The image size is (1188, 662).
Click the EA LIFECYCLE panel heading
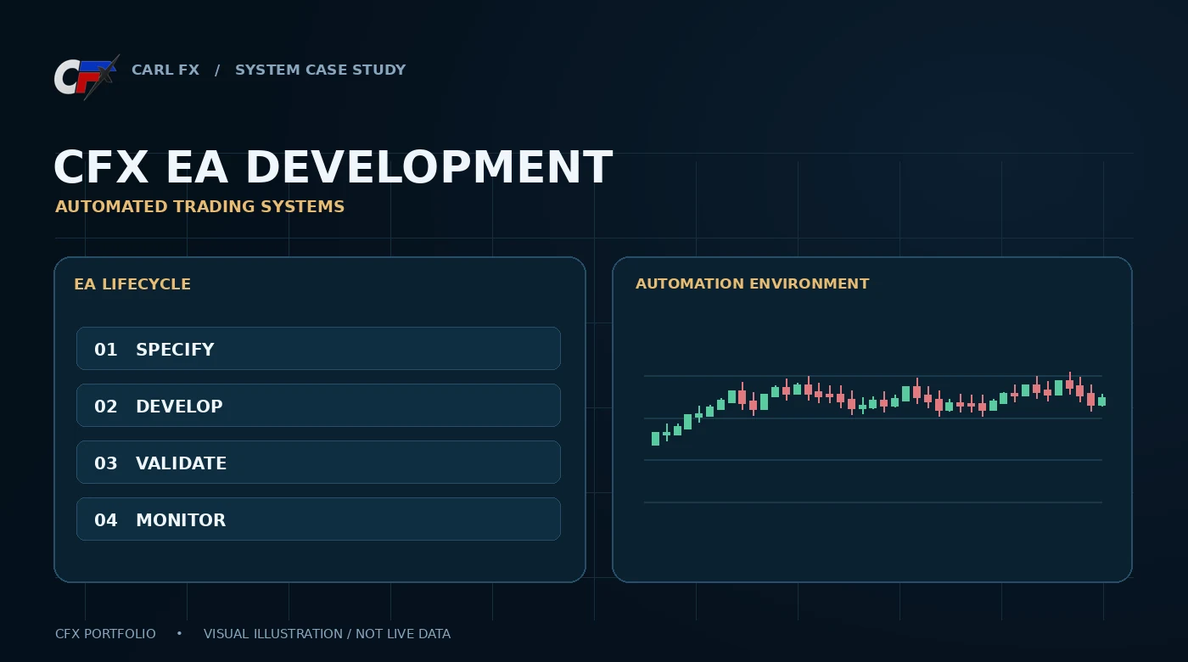tap(132, 284)
